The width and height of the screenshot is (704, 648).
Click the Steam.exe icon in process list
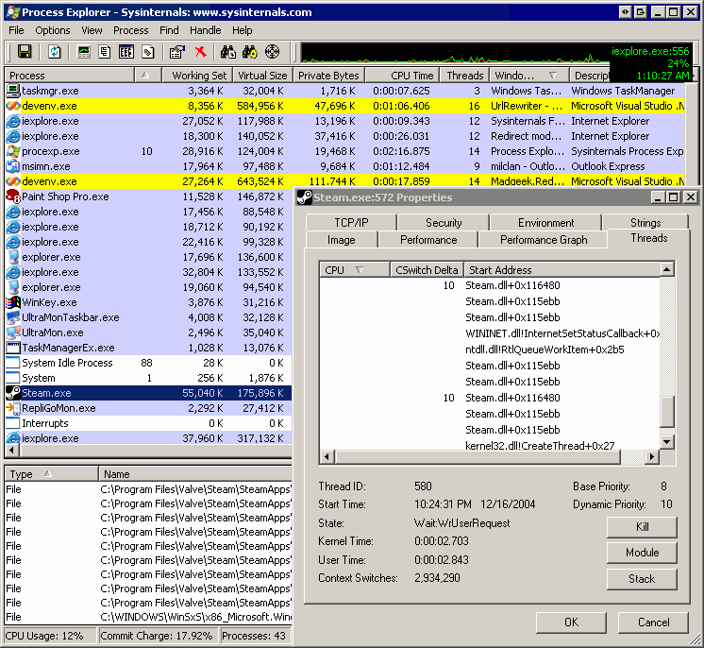[x=13, y=393]
